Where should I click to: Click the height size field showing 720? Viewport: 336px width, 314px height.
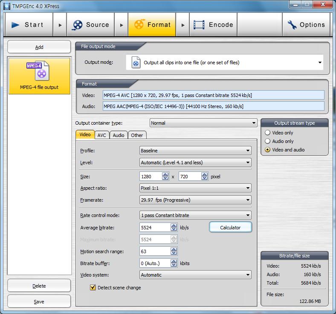pyautogui.click(x=190, y=176)
